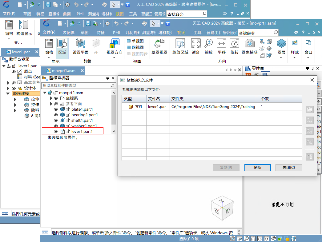Image resolution: width=322 pixels, height=242 pixels.
Task: Toggle visibility eye of 原点 in lever1.par tree
Action: [14, 72]
